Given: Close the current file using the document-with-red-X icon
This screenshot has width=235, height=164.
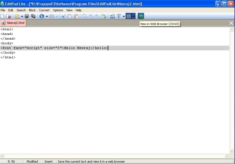Looking at the screenshot, I should tap(9, 16).
